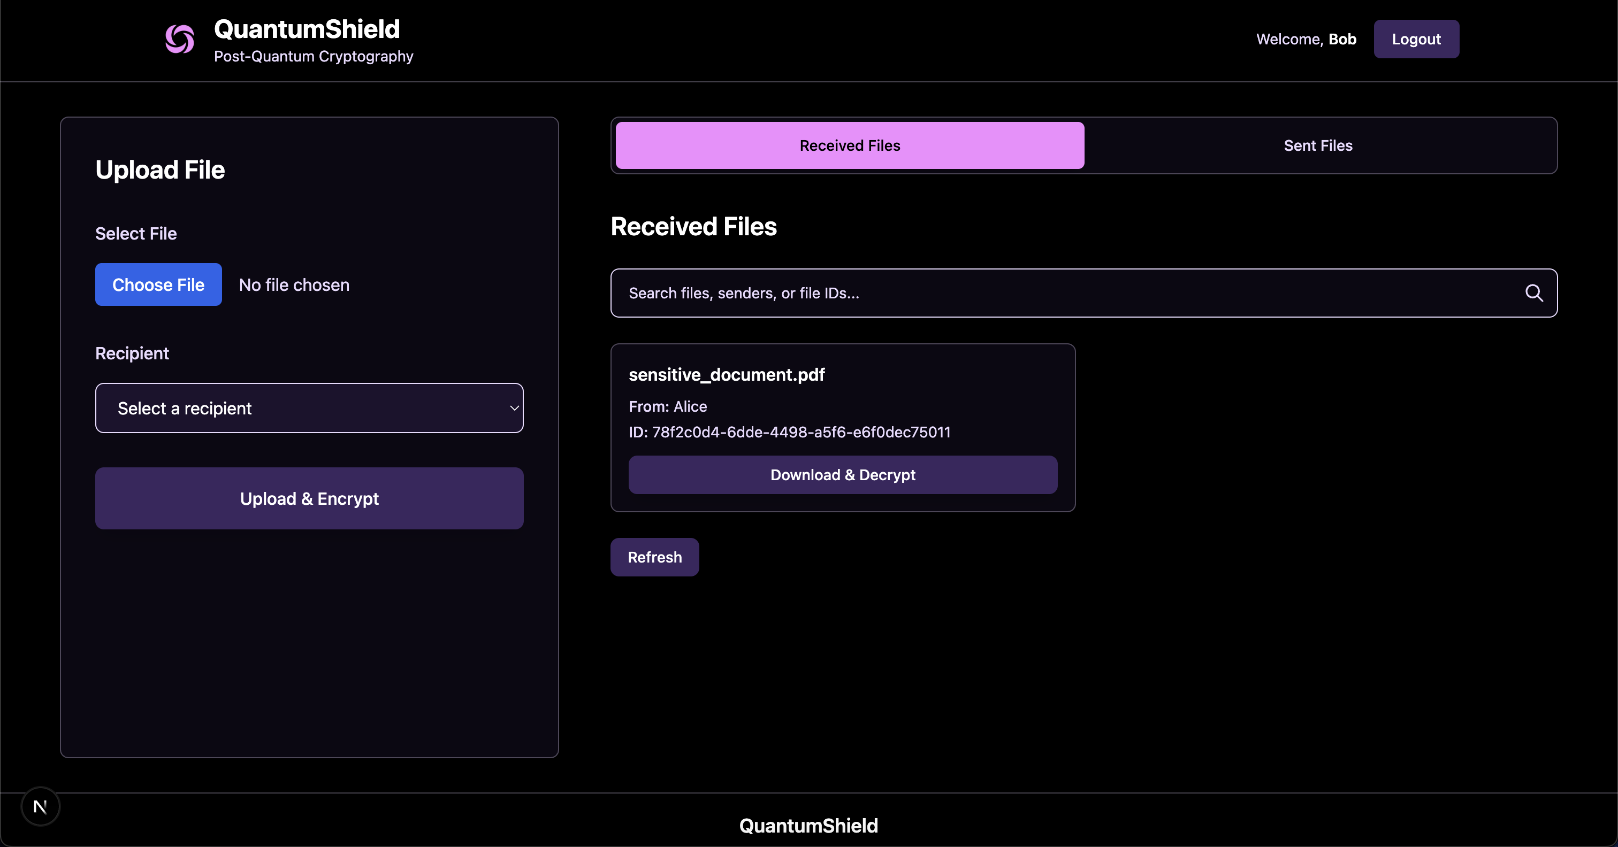The width and height of the screenshot is (1618, 847).
Task: Click the search magnifier icon
Action: click(x=1533, y=293)
